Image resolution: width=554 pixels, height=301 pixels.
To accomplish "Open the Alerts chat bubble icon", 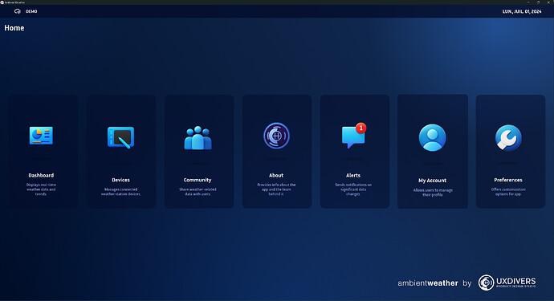I will pos(354,136).
